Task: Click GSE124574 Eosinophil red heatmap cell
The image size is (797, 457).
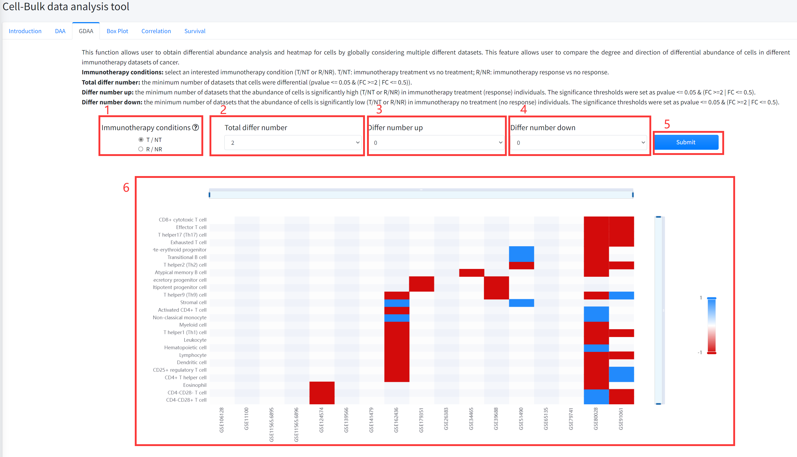Action: pos(322,385)
